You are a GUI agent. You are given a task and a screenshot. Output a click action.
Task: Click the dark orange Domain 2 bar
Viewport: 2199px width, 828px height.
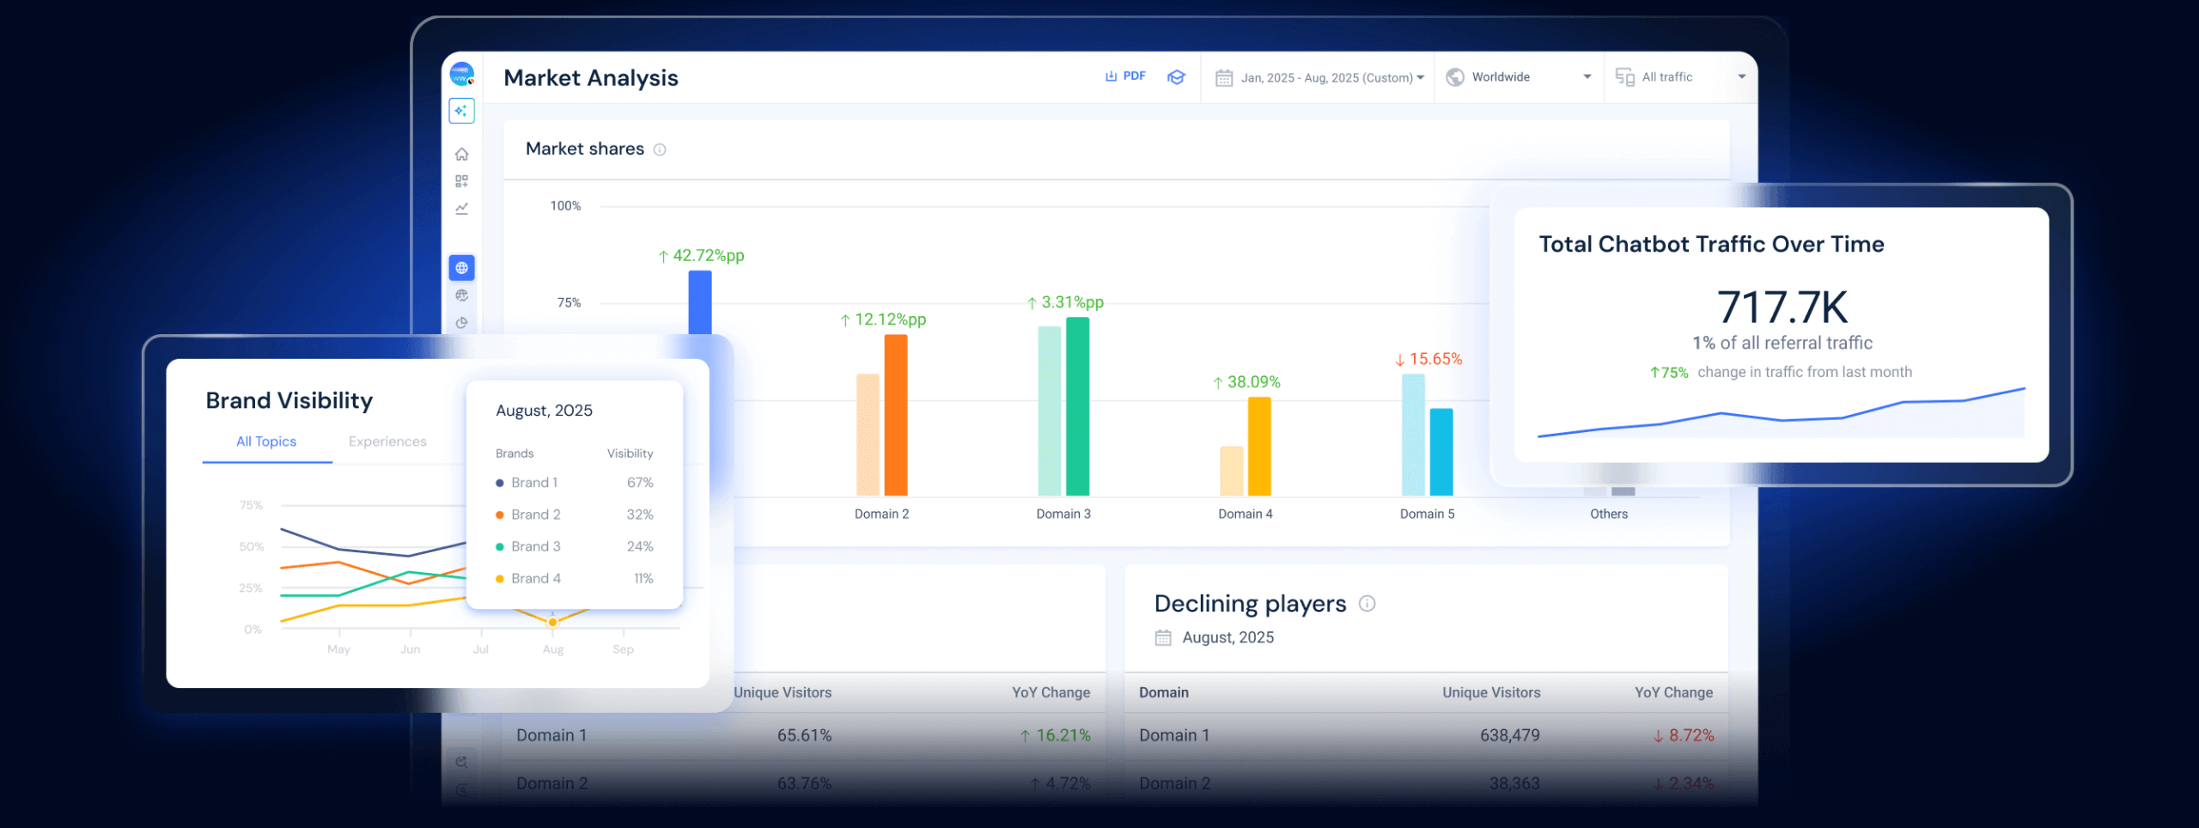pos(896,415)
